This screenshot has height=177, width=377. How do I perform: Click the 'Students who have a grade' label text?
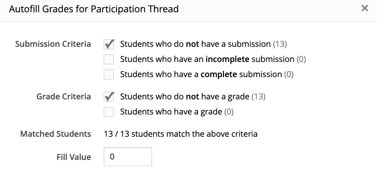pyautogui.click(x=171, y=112)
